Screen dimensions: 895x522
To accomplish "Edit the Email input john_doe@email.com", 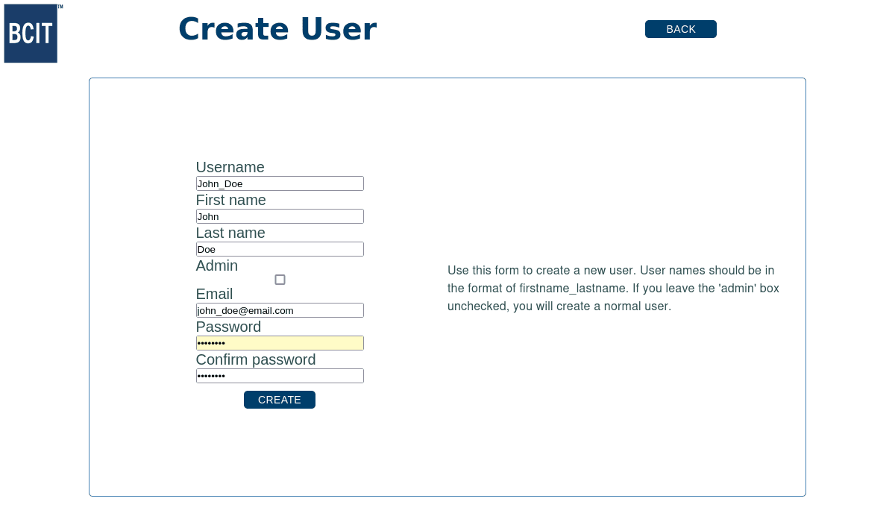I will (280, 310).
